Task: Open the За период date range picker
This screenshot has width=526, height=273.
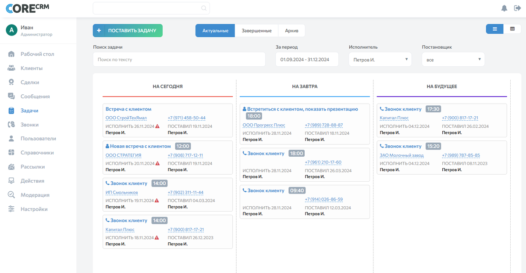Action: (307, 59)
